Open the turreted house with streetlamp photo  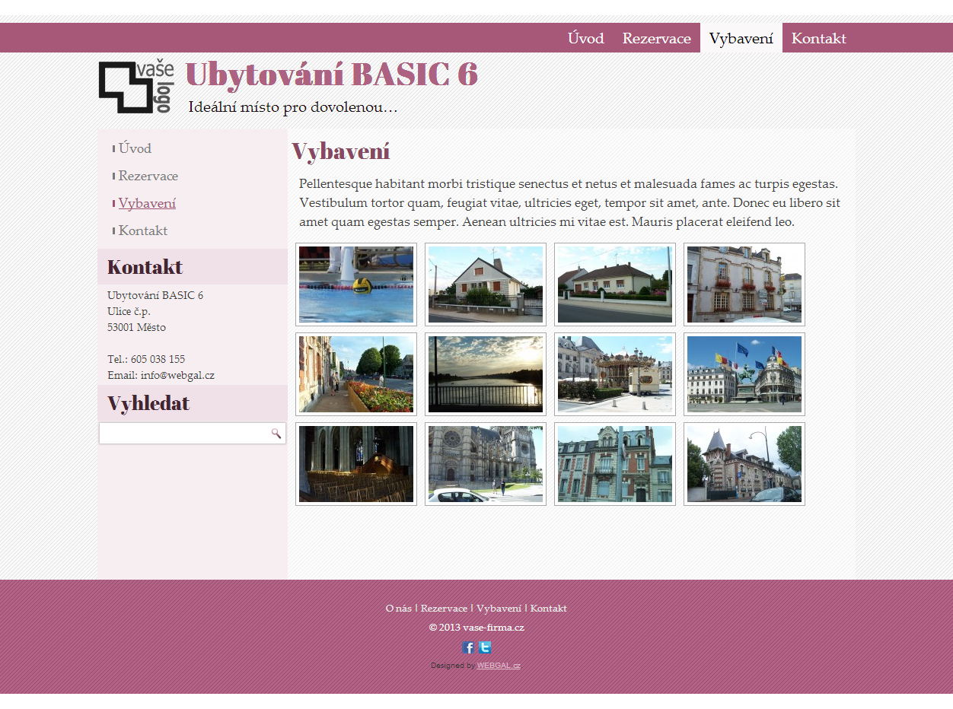[744, 464]
